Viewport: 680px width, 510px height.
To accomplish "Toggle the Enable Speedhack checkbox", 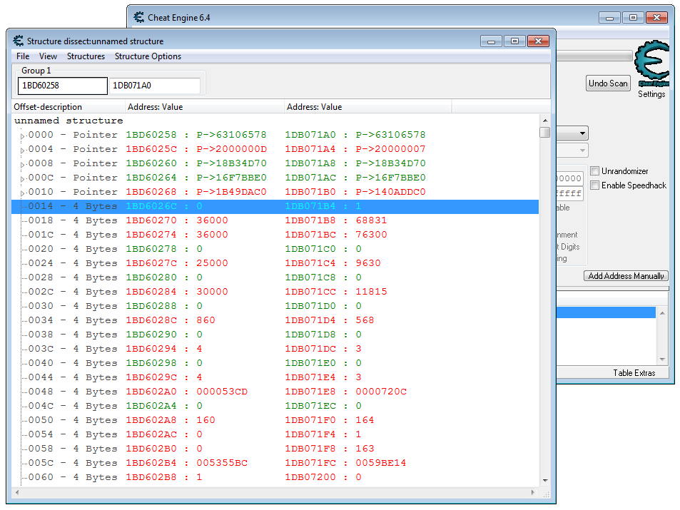I will pos(595,185).
